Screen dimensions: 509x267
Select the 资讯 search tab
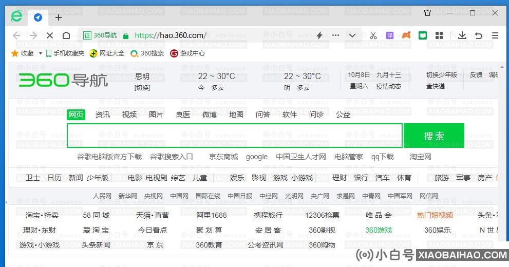point(103,115)
